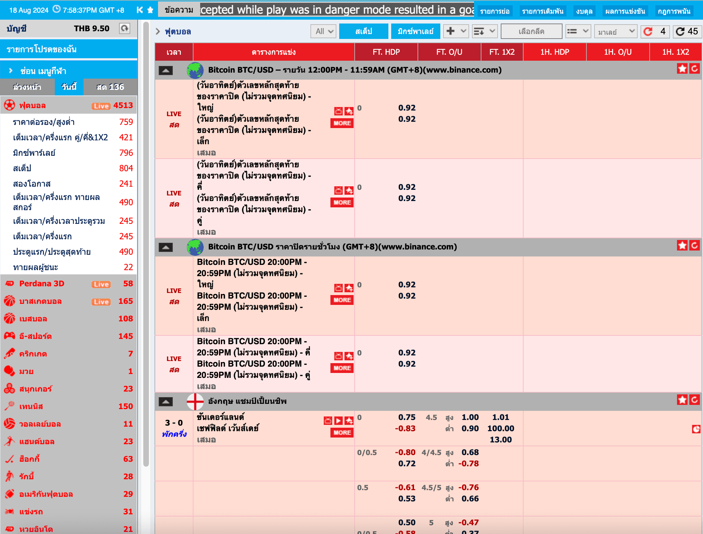Expand the Football breadcrumb chevron

pos(158,32)
